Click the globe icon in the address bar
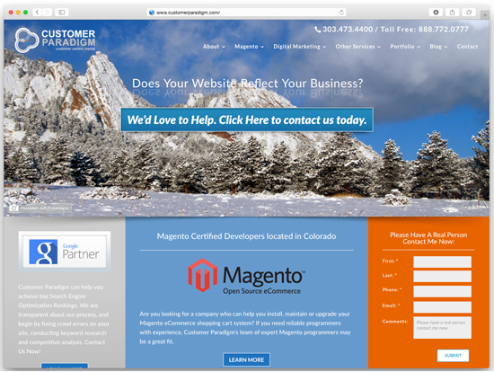 [x=152, y=13]
